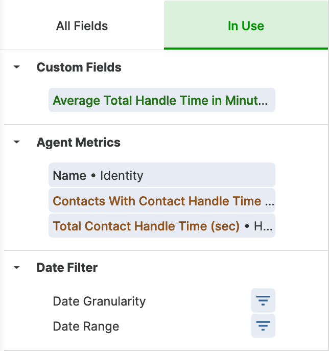Click truncated H... label after Total Contact Handle Time
Image resolution: width=329 pixels, height=351 pixels.
[263, 226]
